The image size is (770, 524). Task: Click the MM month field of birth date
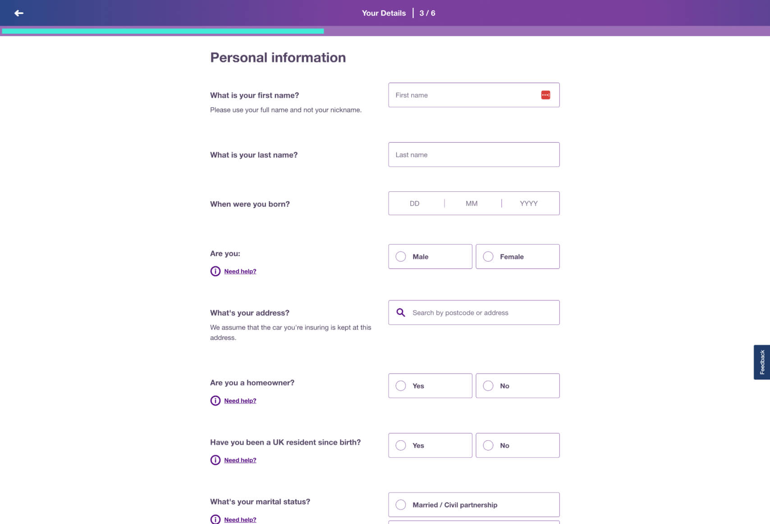click(472, 203)
